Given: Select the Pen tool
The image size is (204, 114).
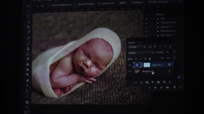Looking at the screenshot, I should coord(27,80).
